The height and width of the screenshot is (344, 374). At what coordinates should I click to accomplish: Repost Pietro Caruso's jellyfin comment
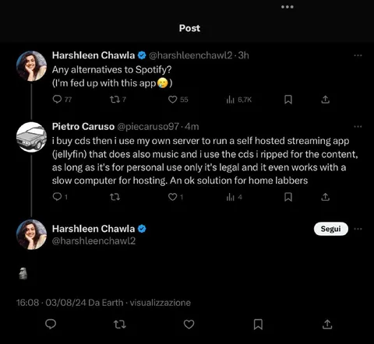tap(115, 197)
